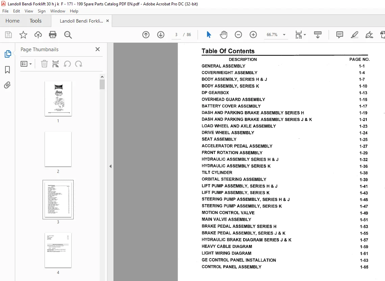The width and height of the screenshot is (385, 281).
Task: Open thumbnails options menu dropdown
Action: (x=26, y=64)
